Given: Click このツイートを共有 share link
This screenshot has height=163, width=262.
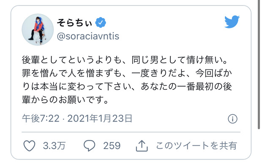Looking at the screenshot, I should click(x=196, y=146).
